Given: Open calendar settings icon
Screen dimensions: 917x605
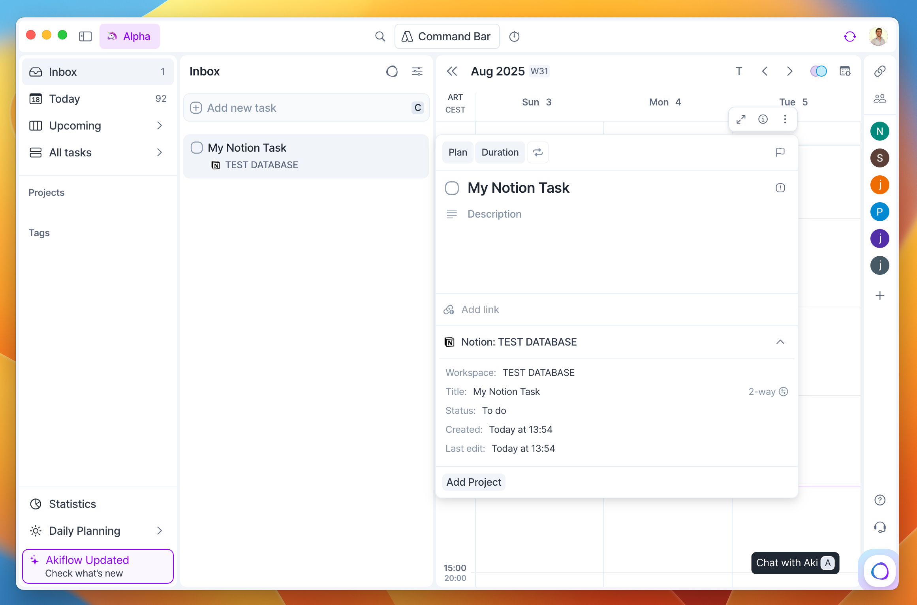Looking at the screenshot, I should coord(845,71).
